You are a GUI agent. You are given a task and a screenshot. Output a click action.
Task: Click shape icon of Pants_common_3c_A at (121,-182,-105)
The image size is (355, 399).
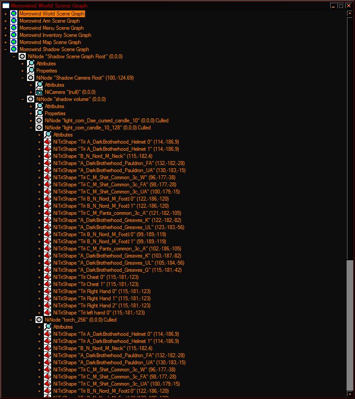point(47,213)
